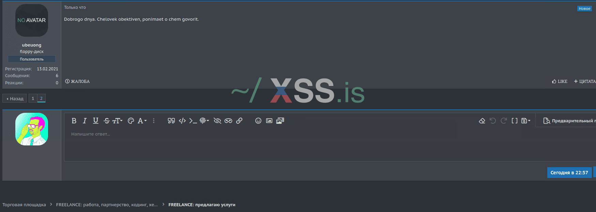This screenshot has width=596, height=212.
Task: Insert a quote block
Action: pos(171,121)
